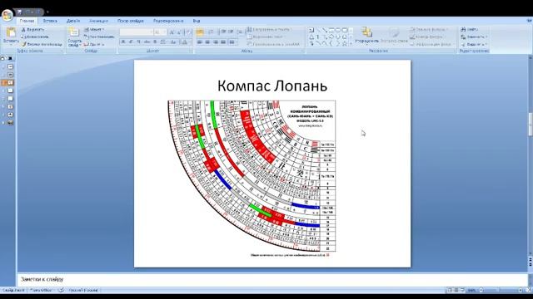Click the zoom in plus button
The width and height of the screenshot is (533, 299).
521,290
